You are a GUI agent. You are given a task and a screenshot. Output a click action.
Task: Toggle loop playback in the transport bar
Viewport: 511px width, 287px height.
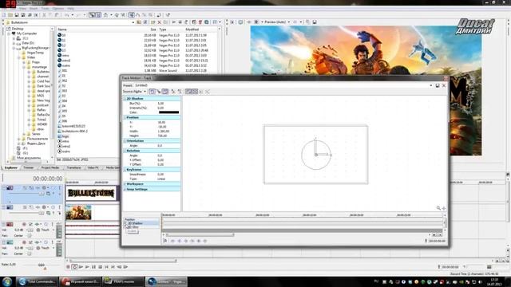pyautogui.click(x=74, y=267)
